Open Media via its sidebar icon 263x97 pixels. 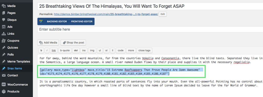4,6
